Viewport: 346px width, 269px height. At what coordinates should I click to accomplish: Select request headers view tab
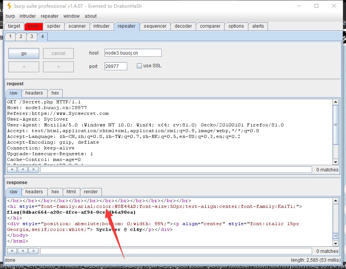click(34, 93)
